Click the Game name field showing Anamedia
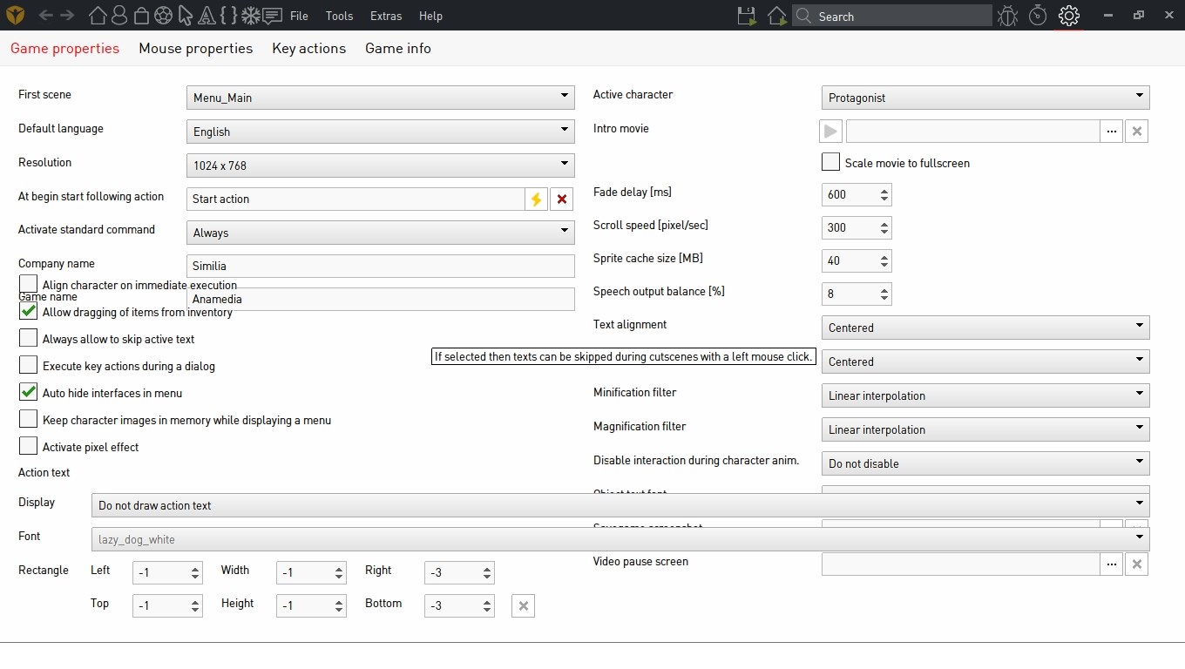This screenshot has width=1185, height=669. coord(381,299)
